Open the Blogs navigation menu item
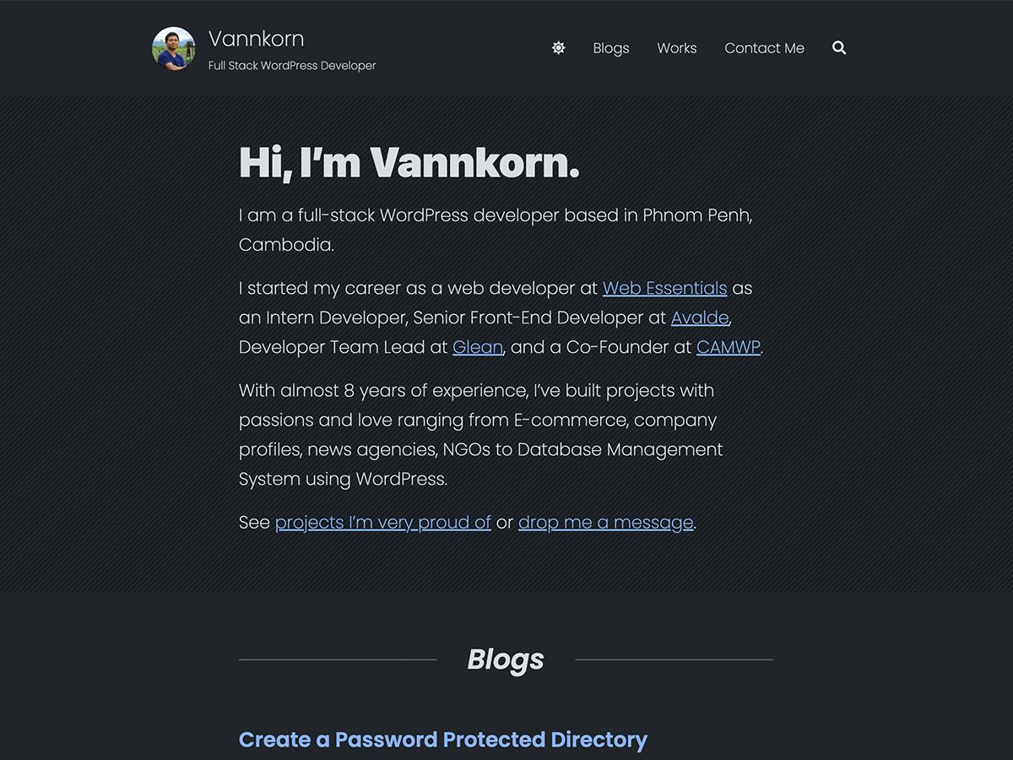Image resolution: width=1013 pixels, height=760 pixels. tap(611, 48)
